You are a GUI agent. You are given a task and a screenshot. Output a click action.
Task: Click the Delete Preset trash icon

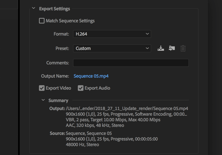(x=183, y=48)
